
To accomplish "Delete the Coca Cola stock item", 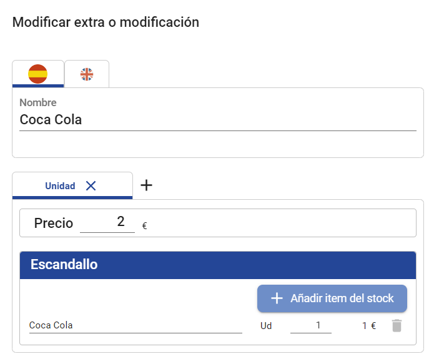I will tap(397, 326).
